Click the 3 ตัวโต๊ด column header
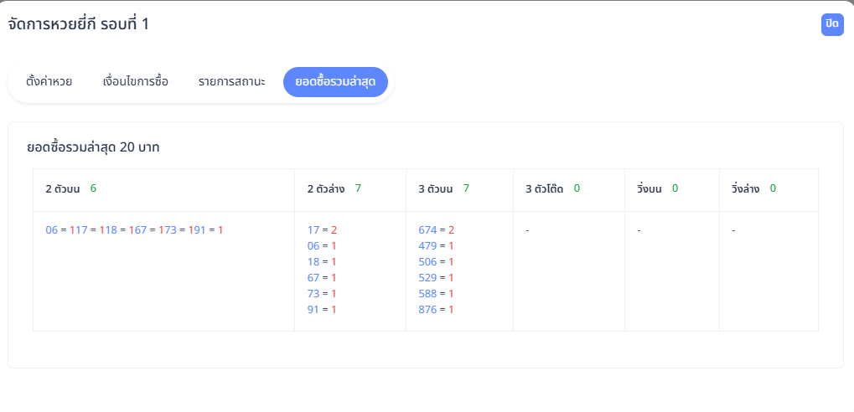The image size is (854, 412). point(544,189)
